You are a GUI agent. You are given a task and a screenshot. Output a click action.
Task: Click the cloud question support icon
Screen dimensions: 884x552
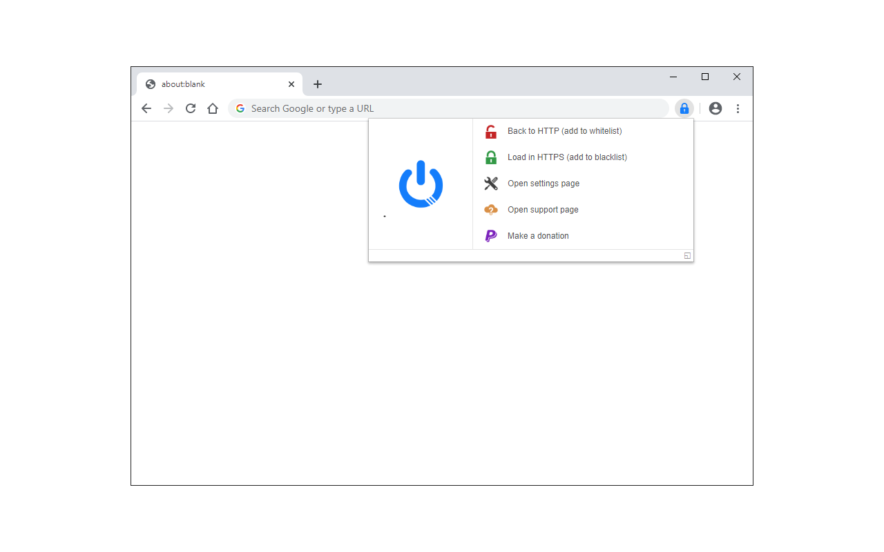490,209
